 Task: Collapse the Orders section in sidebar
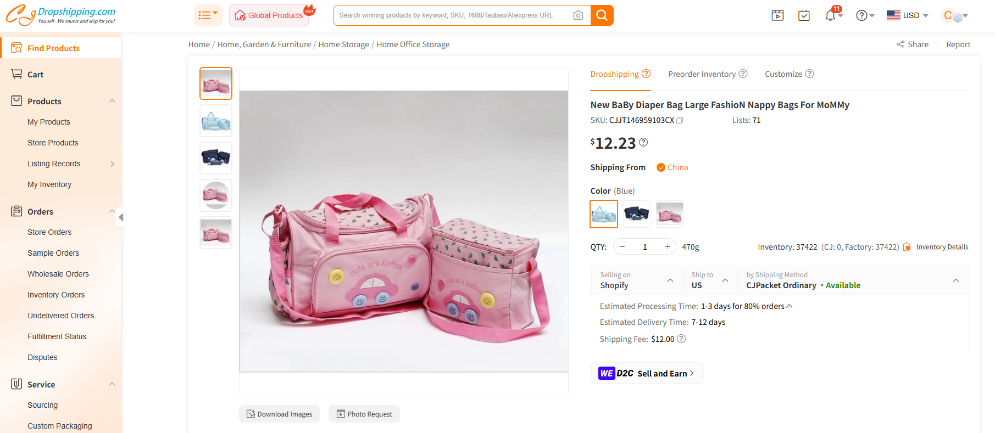112,211
